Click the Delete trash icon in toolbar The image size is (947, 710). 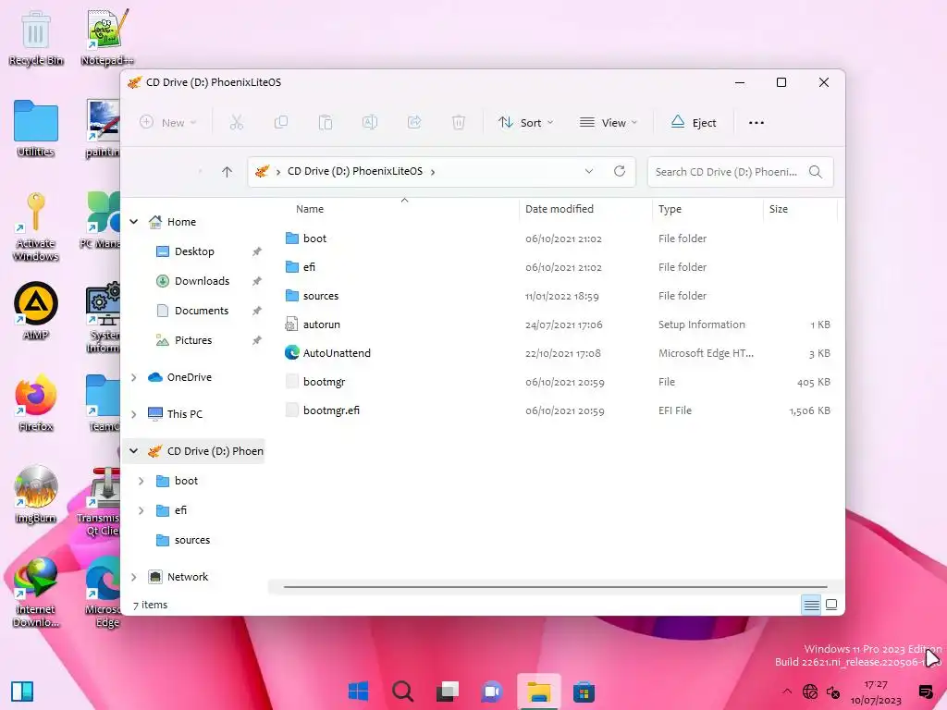coord(459,123)
